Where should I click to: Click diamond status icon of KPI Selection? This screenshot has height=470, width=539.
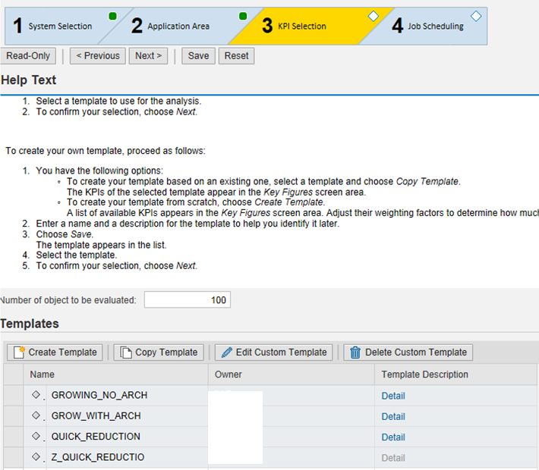coord(374,16)
